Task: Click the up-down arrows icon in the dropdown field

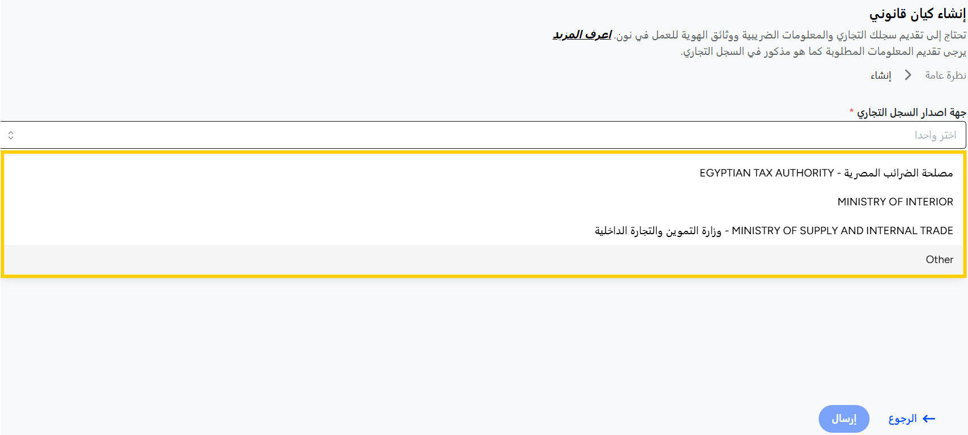Action: 11,135
